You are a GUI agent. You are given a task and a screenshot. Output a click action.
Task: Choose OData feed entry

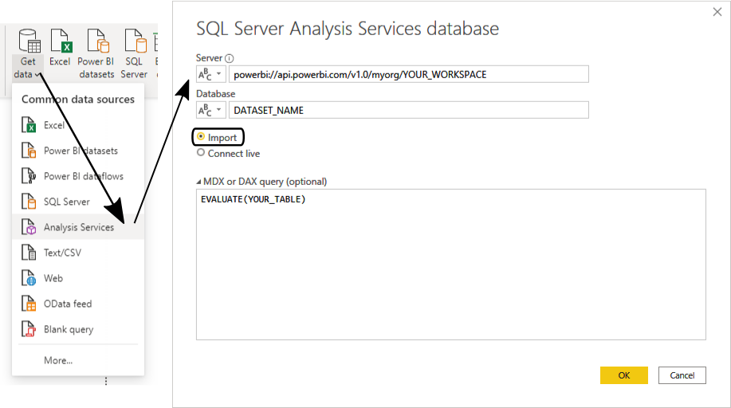(x=78, y=304)
